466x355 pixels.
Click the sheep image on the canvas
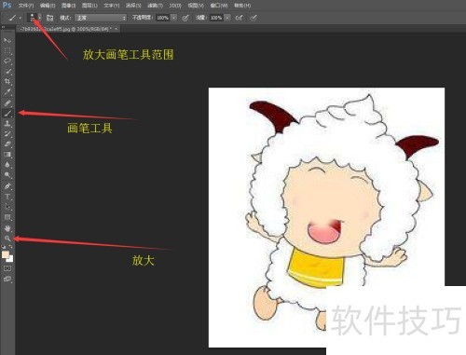point(326,217)
